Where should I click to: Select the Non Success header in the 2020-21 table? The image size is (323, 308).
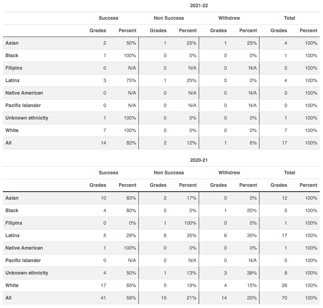(169, 173)
